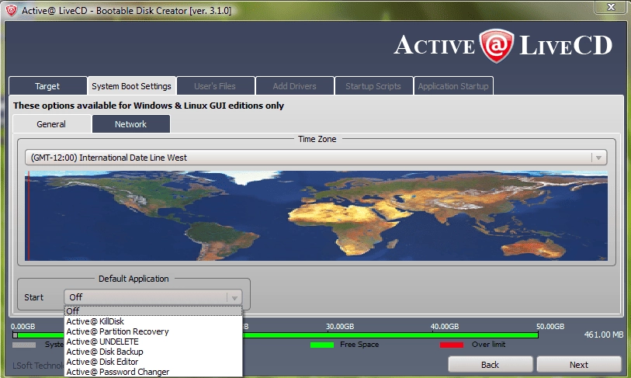Choose Active@ Disk Backup from the list
Viewport: 631px width, 378px height.
154,352
